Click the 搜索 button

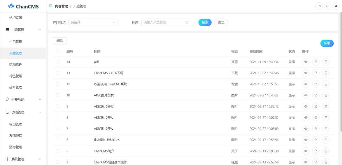point(205,22)
